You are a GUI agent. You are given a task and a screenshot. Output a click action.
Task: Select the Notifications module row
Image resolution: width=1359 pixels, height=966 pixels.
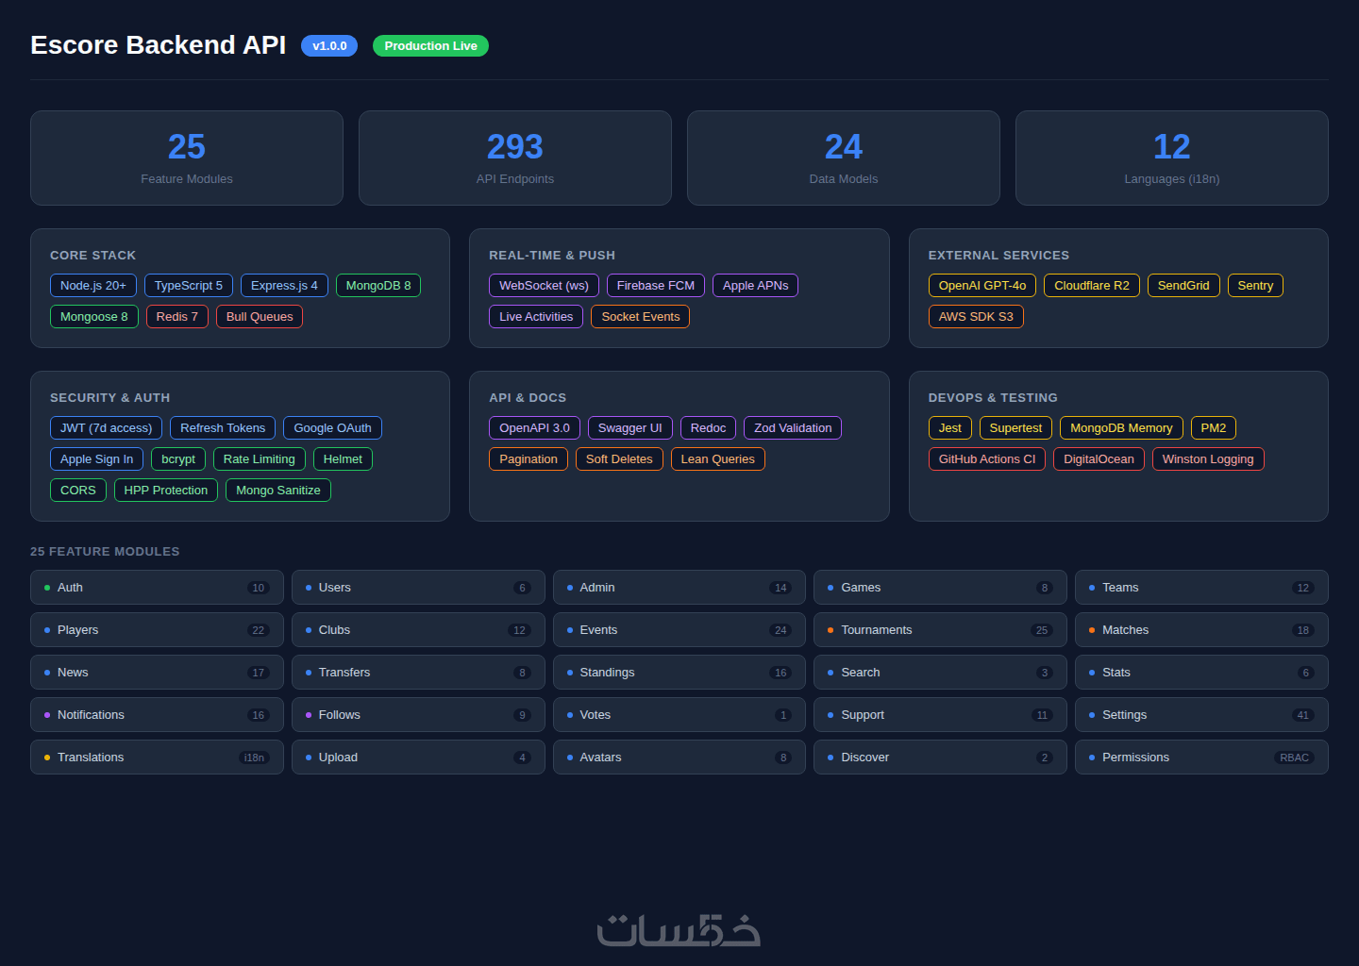[x=157, y=714]
